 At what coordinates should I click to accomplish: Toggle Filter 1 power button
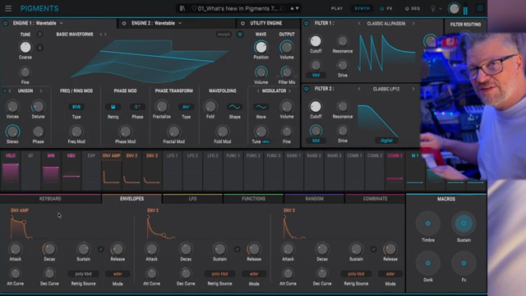(307, 23)
